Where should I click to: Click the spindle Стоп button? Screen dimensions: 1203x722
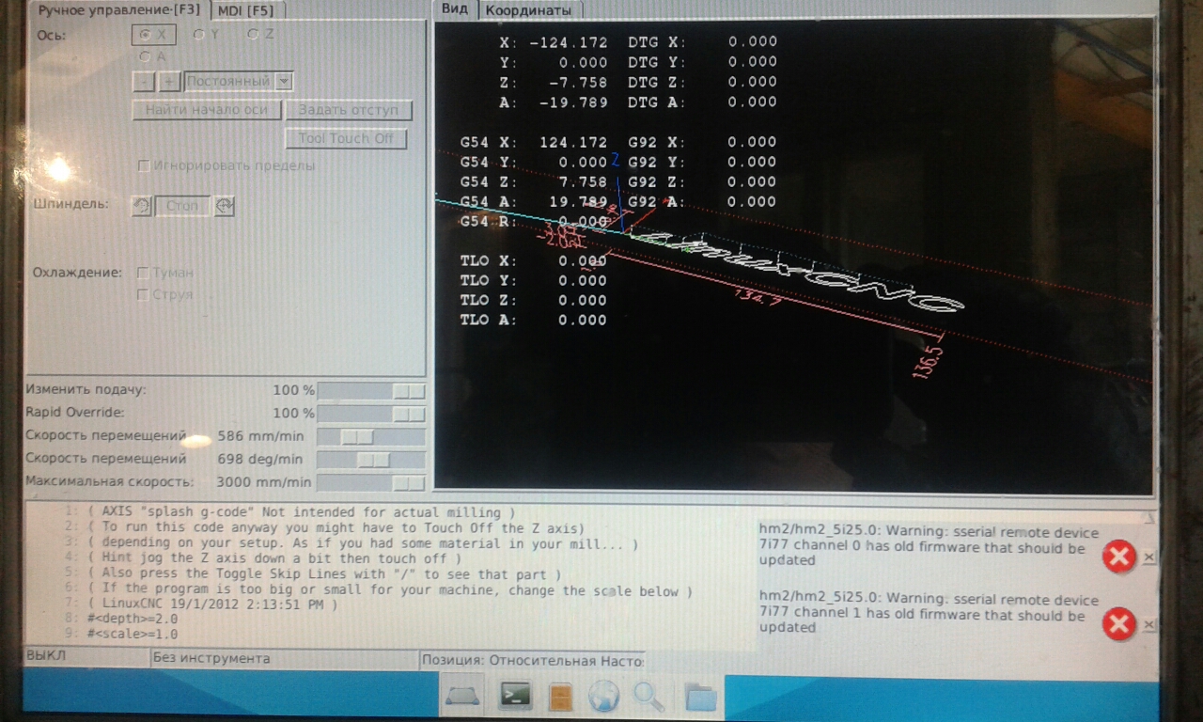pos(182,206)
